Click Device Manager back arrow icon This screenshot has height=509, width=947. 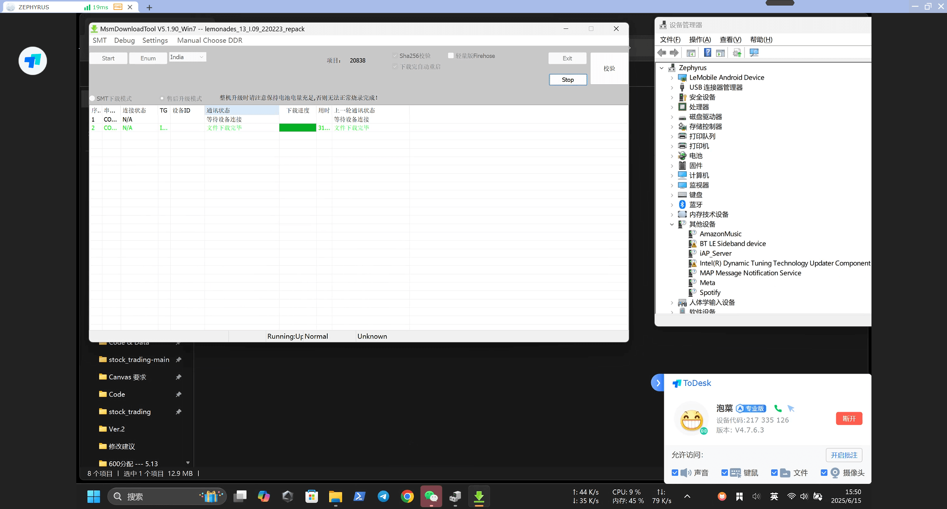pos(662,53)
